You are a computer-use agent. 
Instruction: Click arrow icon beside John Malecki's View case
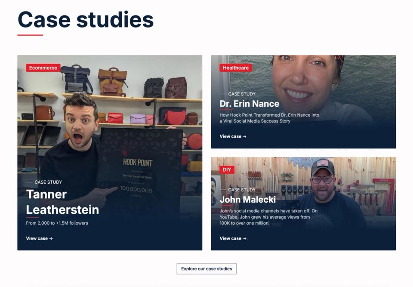point(244,238)
